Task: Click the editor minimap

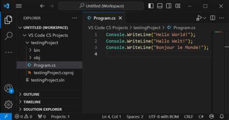Action: [219, 32]
